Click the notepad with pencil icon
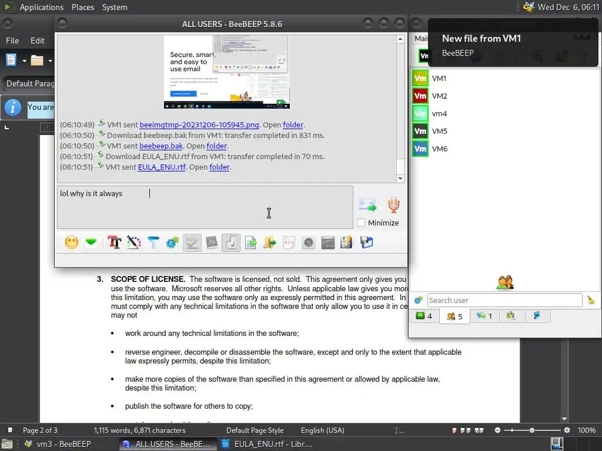 coord(346,243)
